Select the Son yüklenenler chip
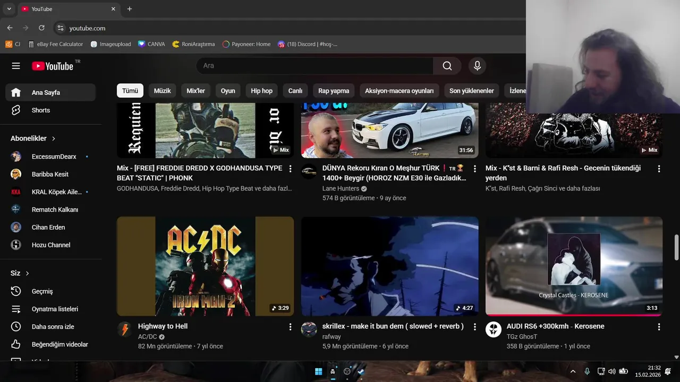680x382 pixels. point(472,91)
